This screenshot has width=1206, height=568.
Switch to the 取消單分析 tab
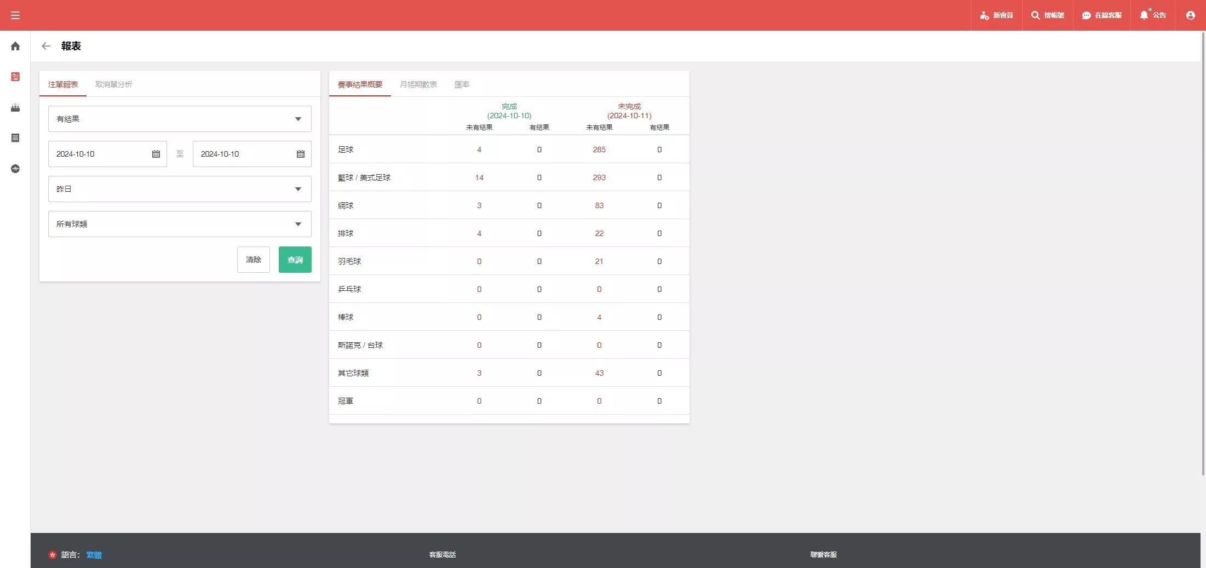(113, 84)
